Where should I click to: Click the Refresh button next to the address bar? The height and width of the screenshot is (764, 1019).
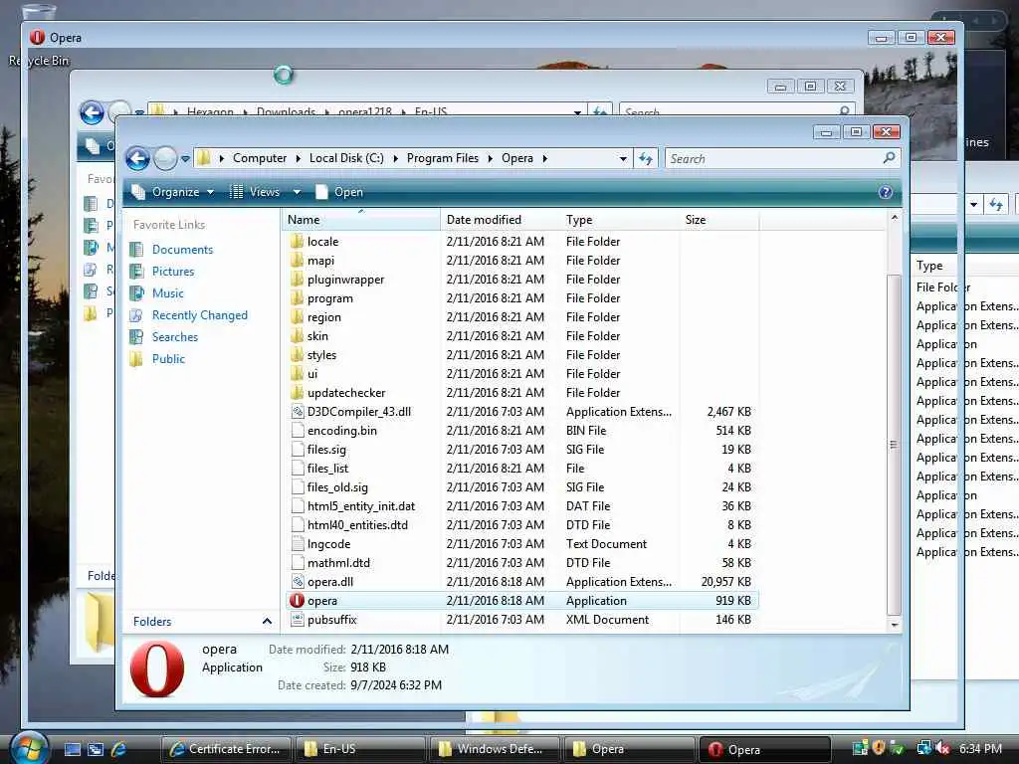pos(645,158)
